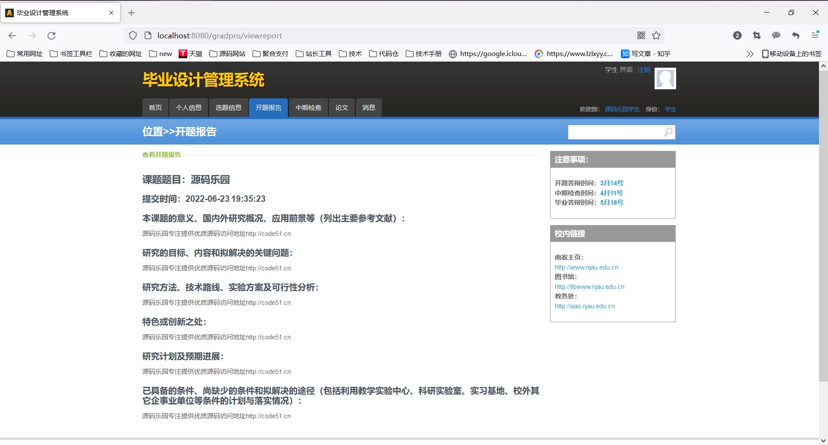Image resolution: width=828 pixels, height=445 pixels.
Task: Open the https://google.iclou... bookmark
Action: click(x=488, y=54)
